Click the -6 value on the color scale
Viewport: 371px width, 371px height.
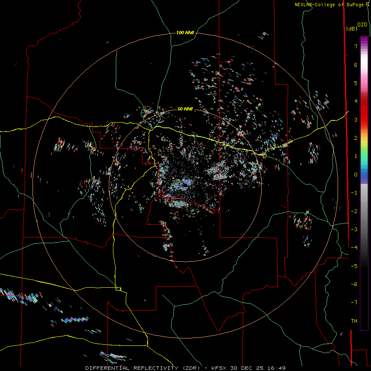click(354, 284)
